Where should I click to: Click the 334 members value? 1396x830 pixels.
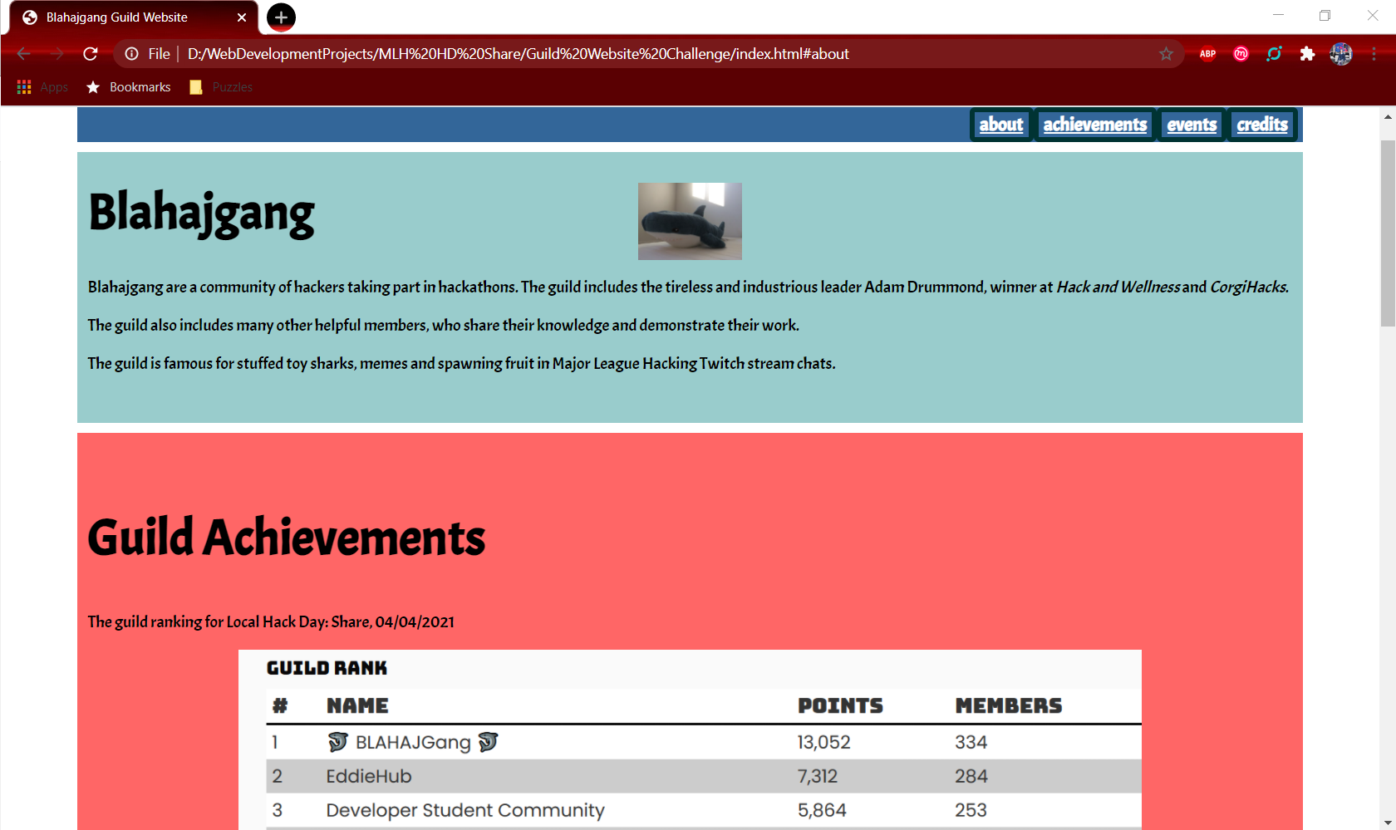point(971,742)
